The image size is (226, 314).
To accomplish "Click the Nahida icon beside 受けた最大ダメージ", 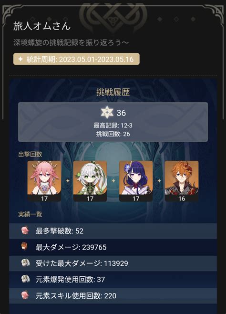I will tap(26, 263).
